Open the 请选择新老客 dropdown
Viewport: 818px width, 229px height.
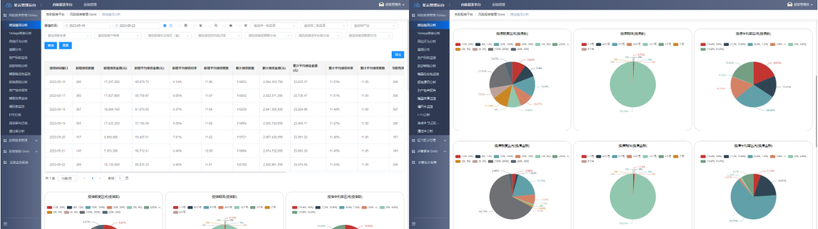click(68, 35)
